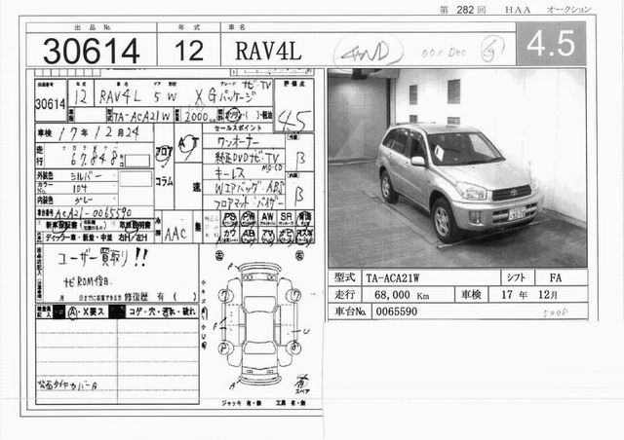Click the sales point フロアマット・バイザー
624x440 pixels.
pyautogui.click(x=249, y=203)
